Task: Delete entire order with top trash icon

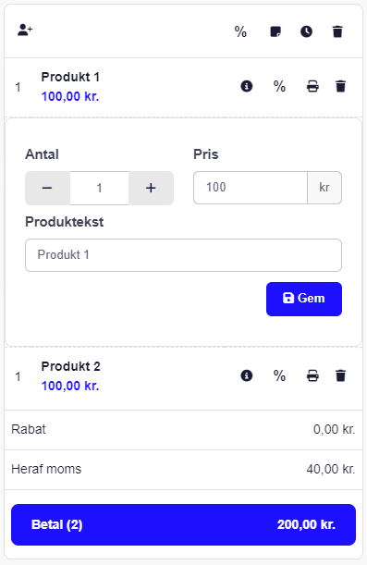Action: point(337,31)
